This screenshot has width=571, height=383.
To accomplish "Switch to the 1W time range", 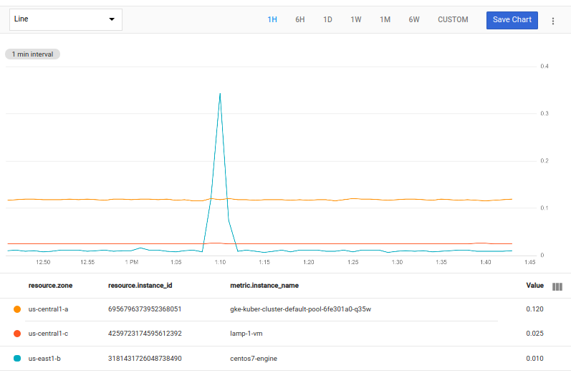I will pyautogui.click(x=356, y=20).
